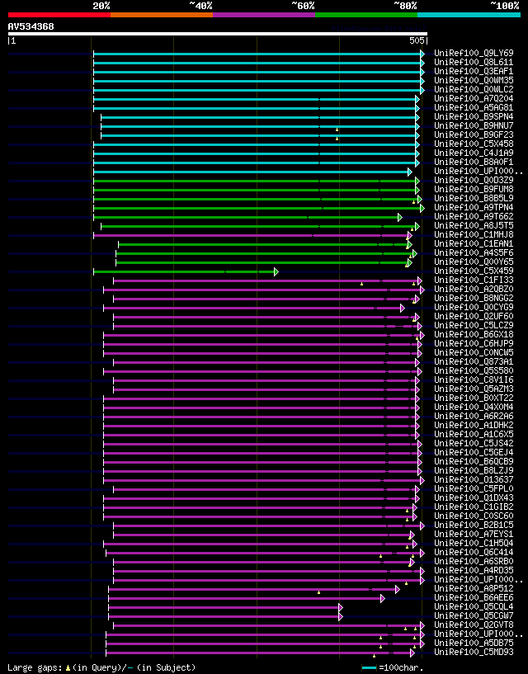The image size is (528, 674).
Task: Select the cyan alignment bar for Q0WLC2
Action: coord(257,90)
